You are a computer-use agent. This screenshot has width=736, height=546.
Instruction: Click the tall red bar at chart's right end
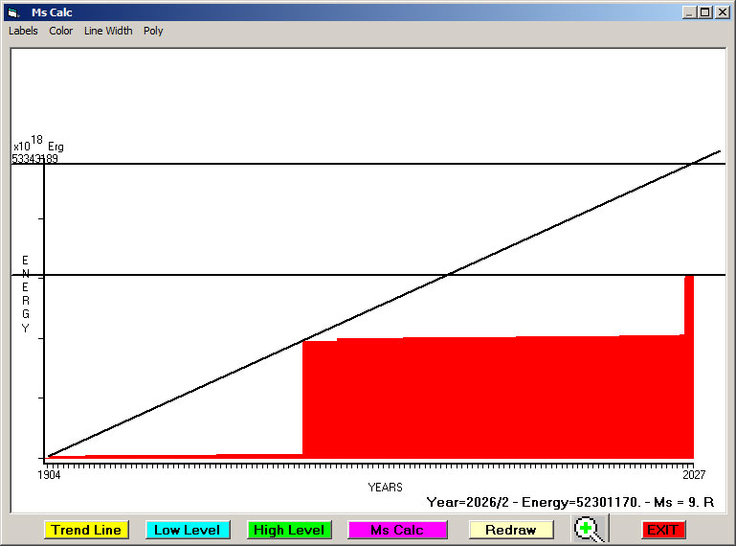[x=688, y=364]
